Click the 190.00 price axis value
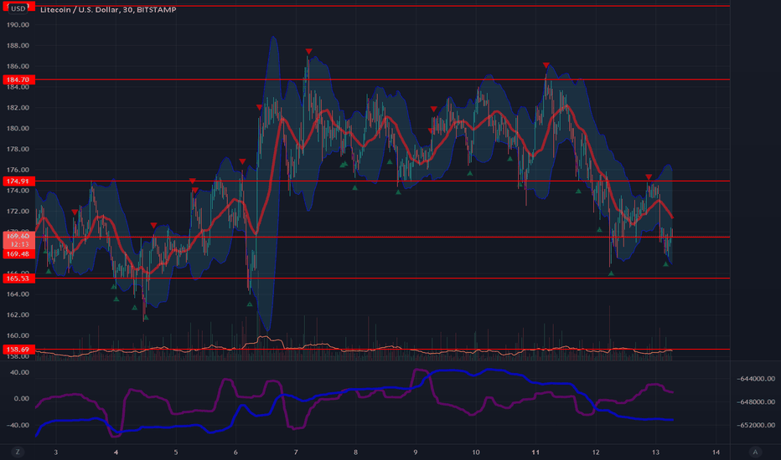Viewport: 781px width, 460px height. pos(18,25)
